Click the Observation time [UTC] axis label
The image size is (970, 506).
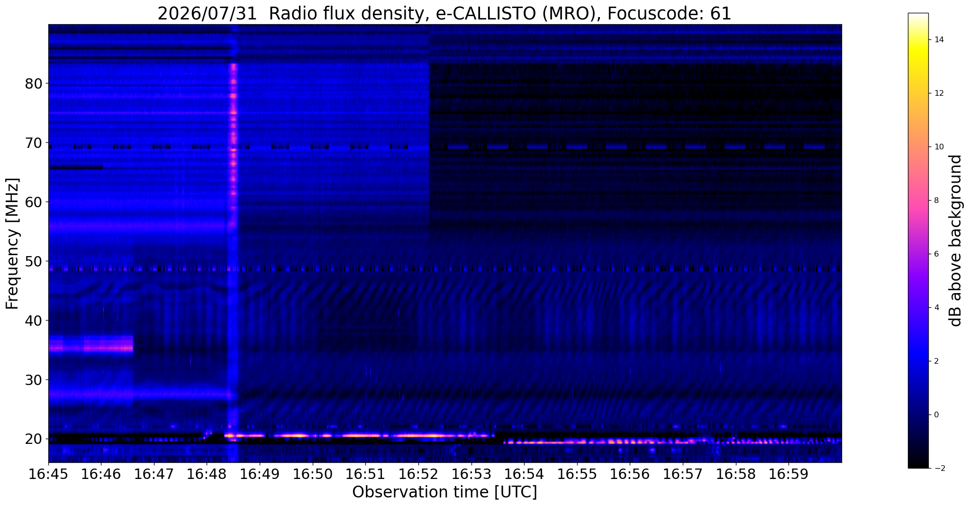[x=444, y=492]
